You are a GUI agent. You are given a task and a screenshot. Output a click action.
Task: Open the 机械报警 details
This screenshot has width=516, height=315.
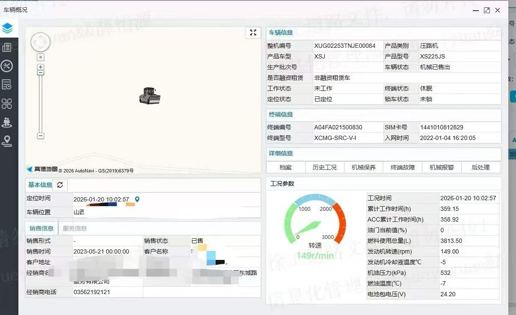point(442,167)
